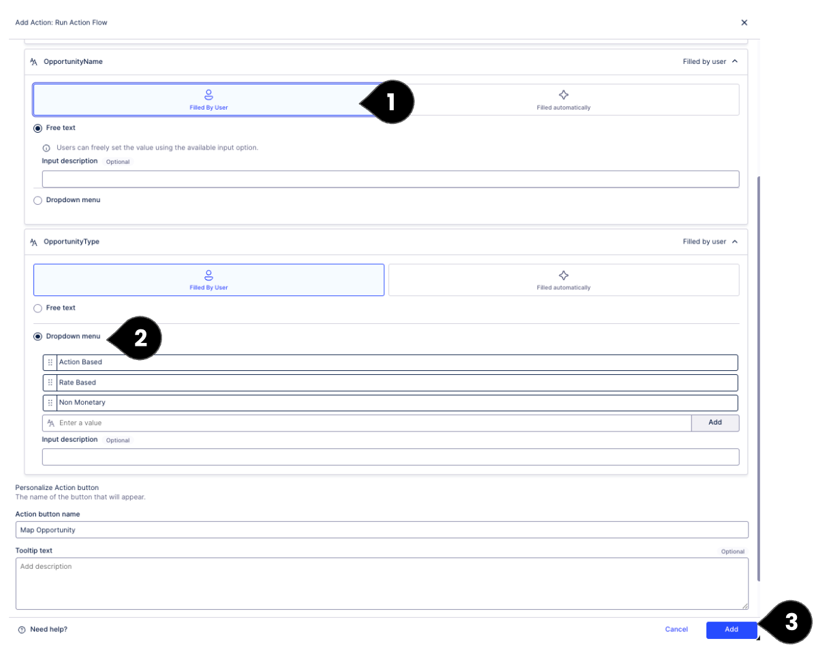Image resolution: width=831 pixels, height=656 pixels.
Task: Select Filled By User for OpportunityType
Action: 208,280
